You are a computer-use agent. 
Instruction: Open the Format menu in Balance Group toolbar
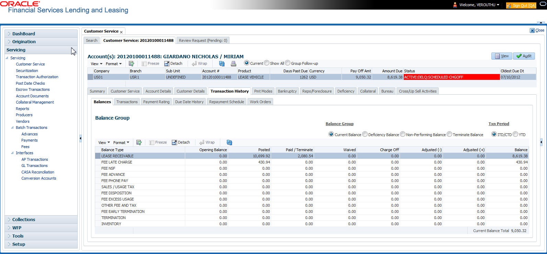[x=121, y=143]
